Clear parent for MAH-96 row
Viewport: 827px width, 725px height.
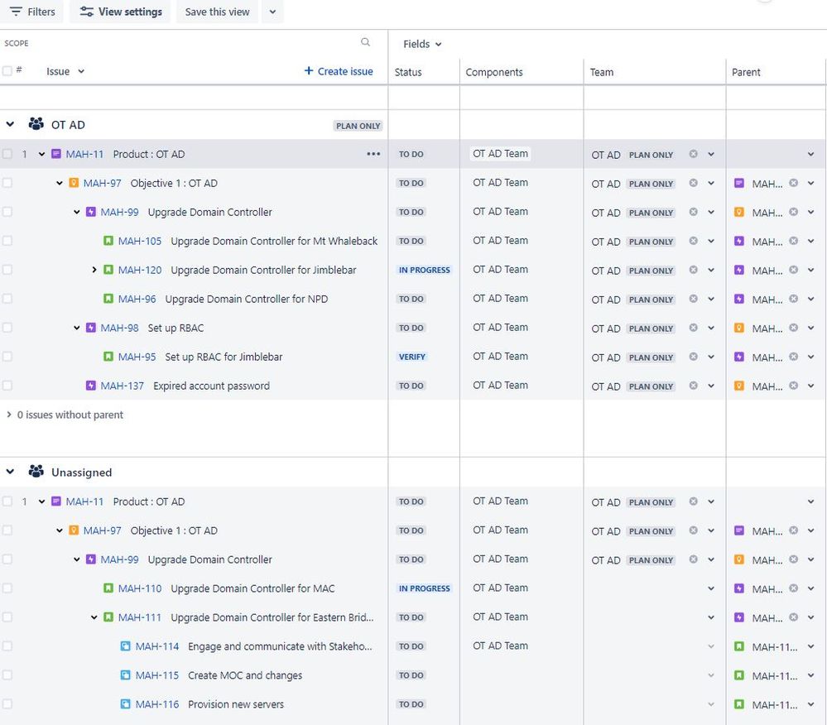coord(793,299)
